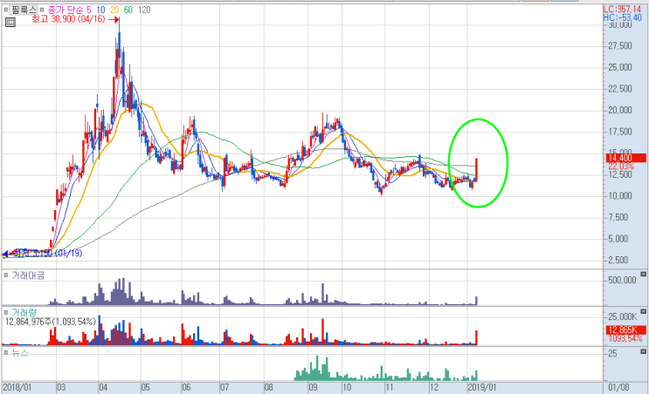The image size is (649, 394).
Task: Click the square marker beside 거래대금 label
Action: [x=6, y=275]
